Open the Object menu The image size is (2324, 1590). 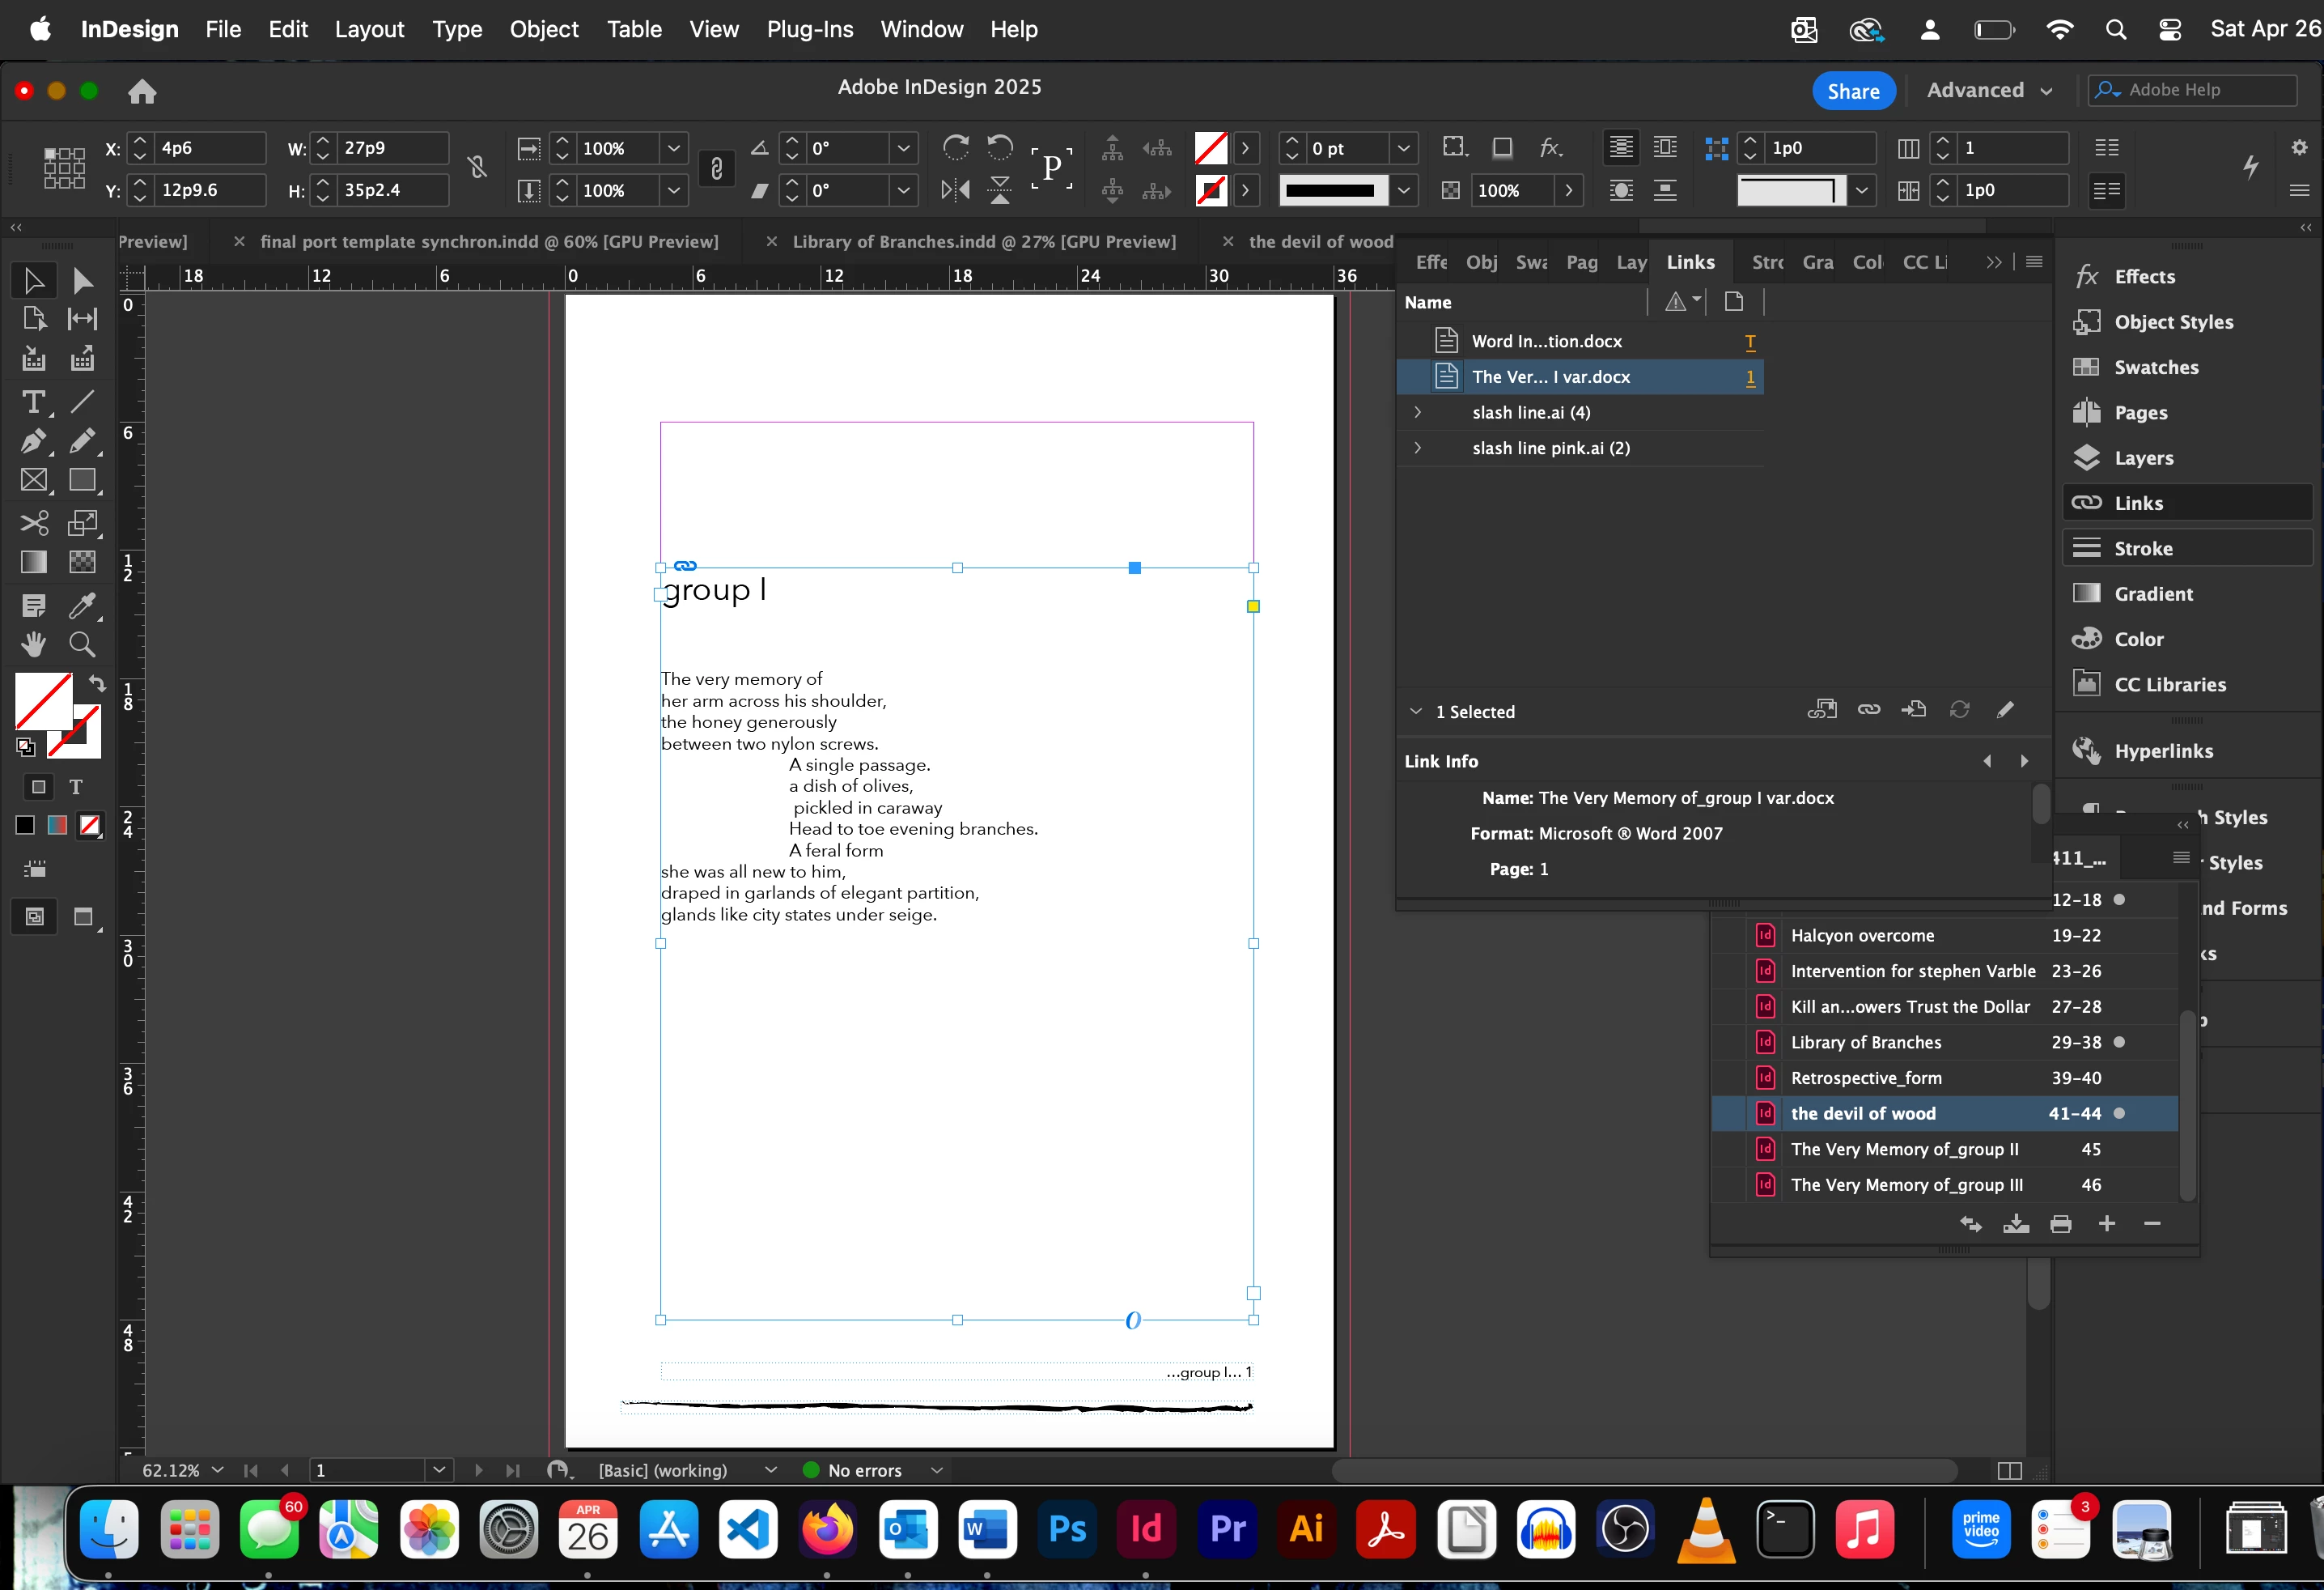click(x=544, y=29)
